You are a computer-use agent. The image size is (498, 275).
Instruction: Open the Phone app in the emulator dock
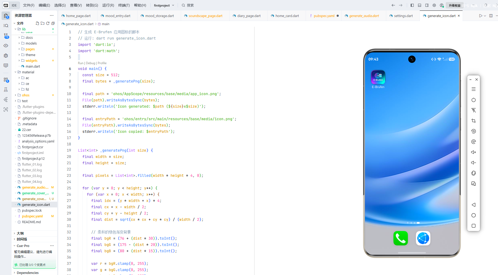click(401, 238)
